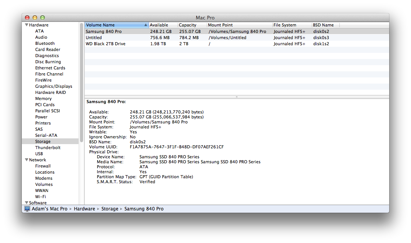Select Memory in the sidebar

[43, 99]
